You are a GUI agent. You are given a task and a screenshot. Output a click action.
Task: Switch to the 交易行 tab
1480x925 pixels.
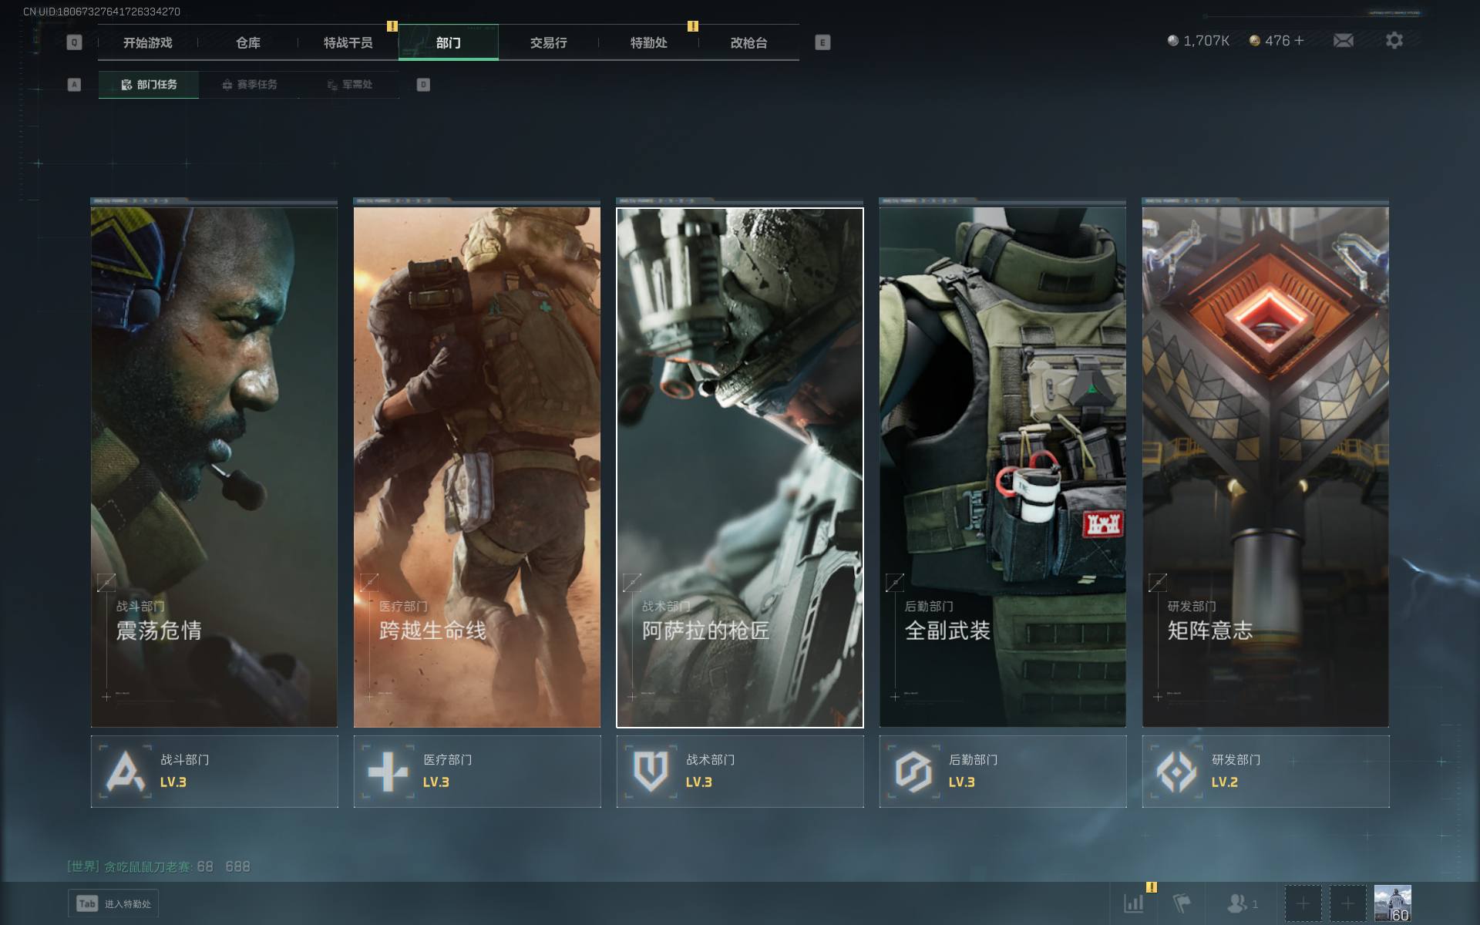[x=548, y=42]
